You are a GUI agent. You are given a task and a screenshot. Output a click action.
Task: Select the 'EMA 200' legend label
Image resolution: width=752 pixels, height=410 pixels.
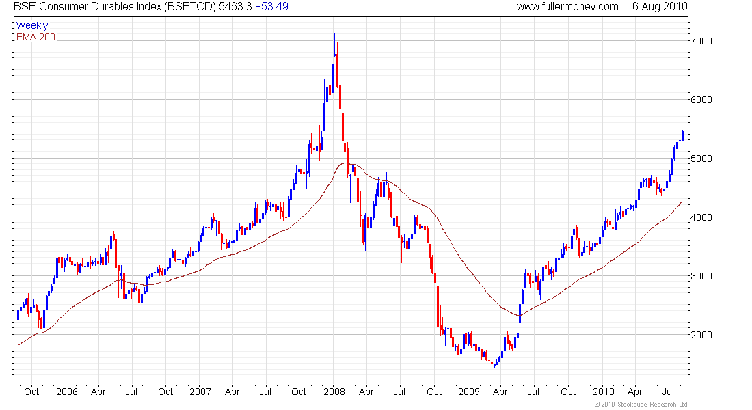tap(36, 37)
